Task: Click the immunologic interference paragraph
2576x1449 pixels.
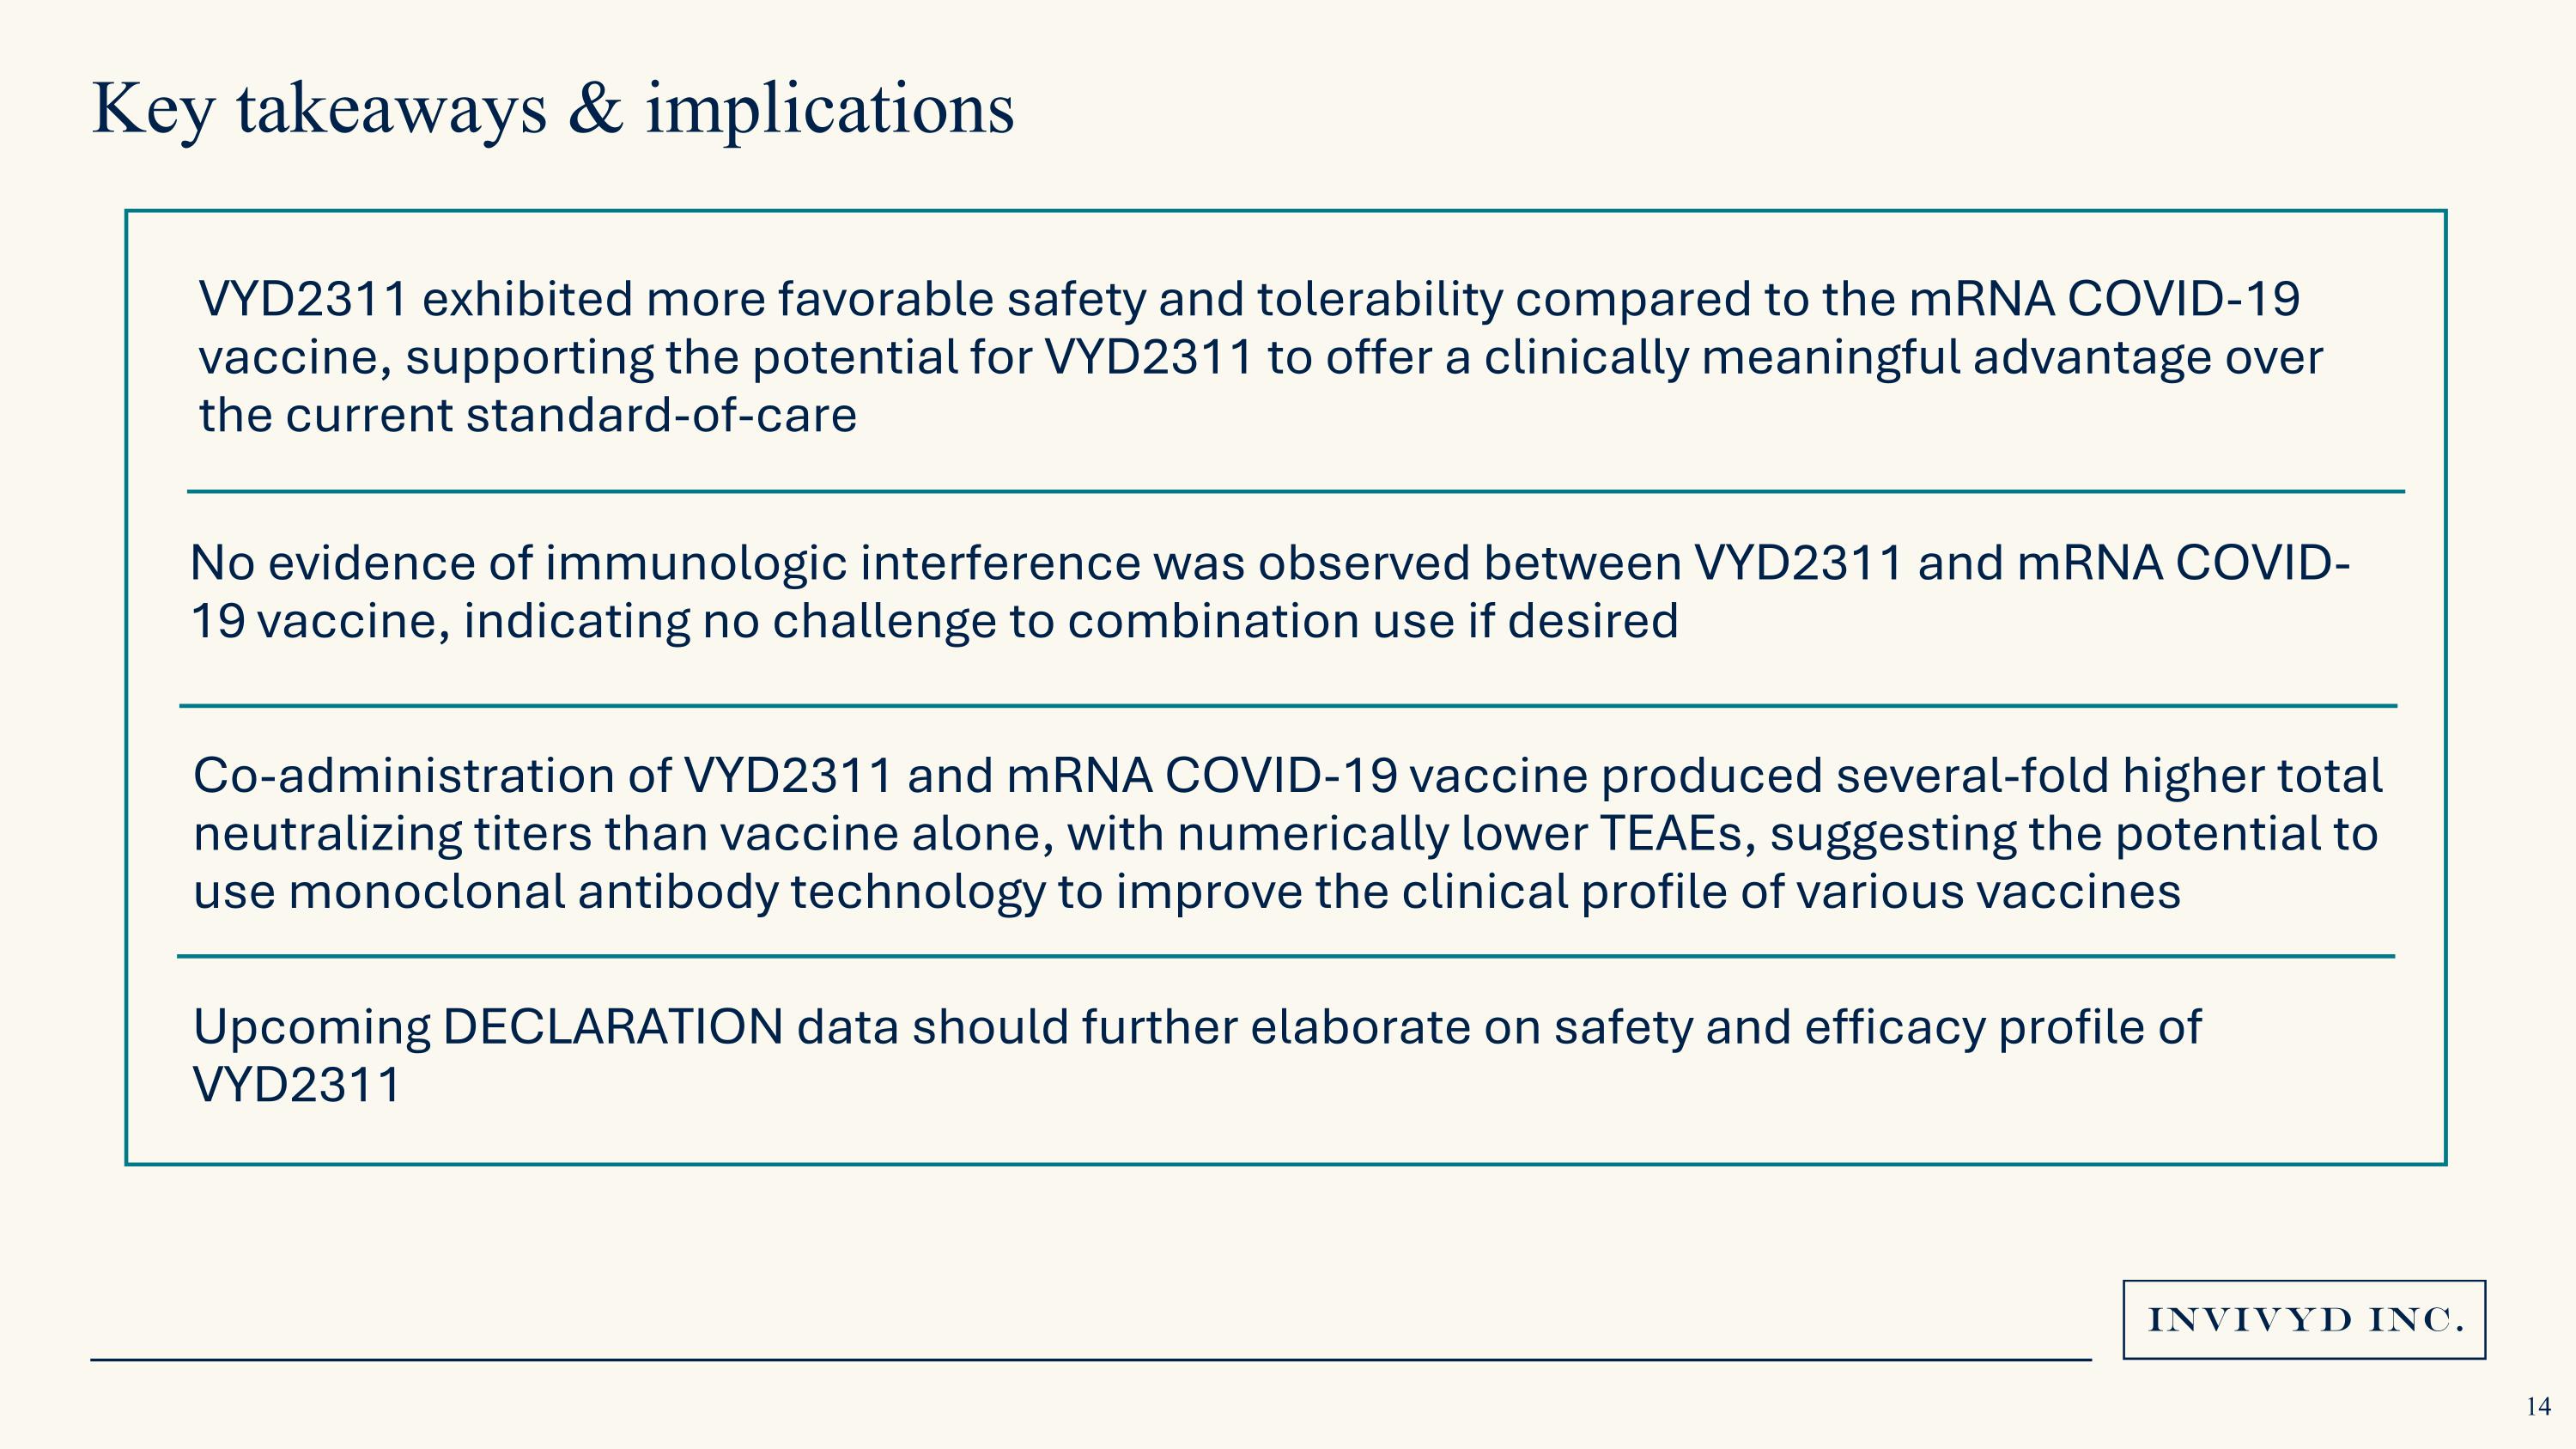Action: 1270,591
